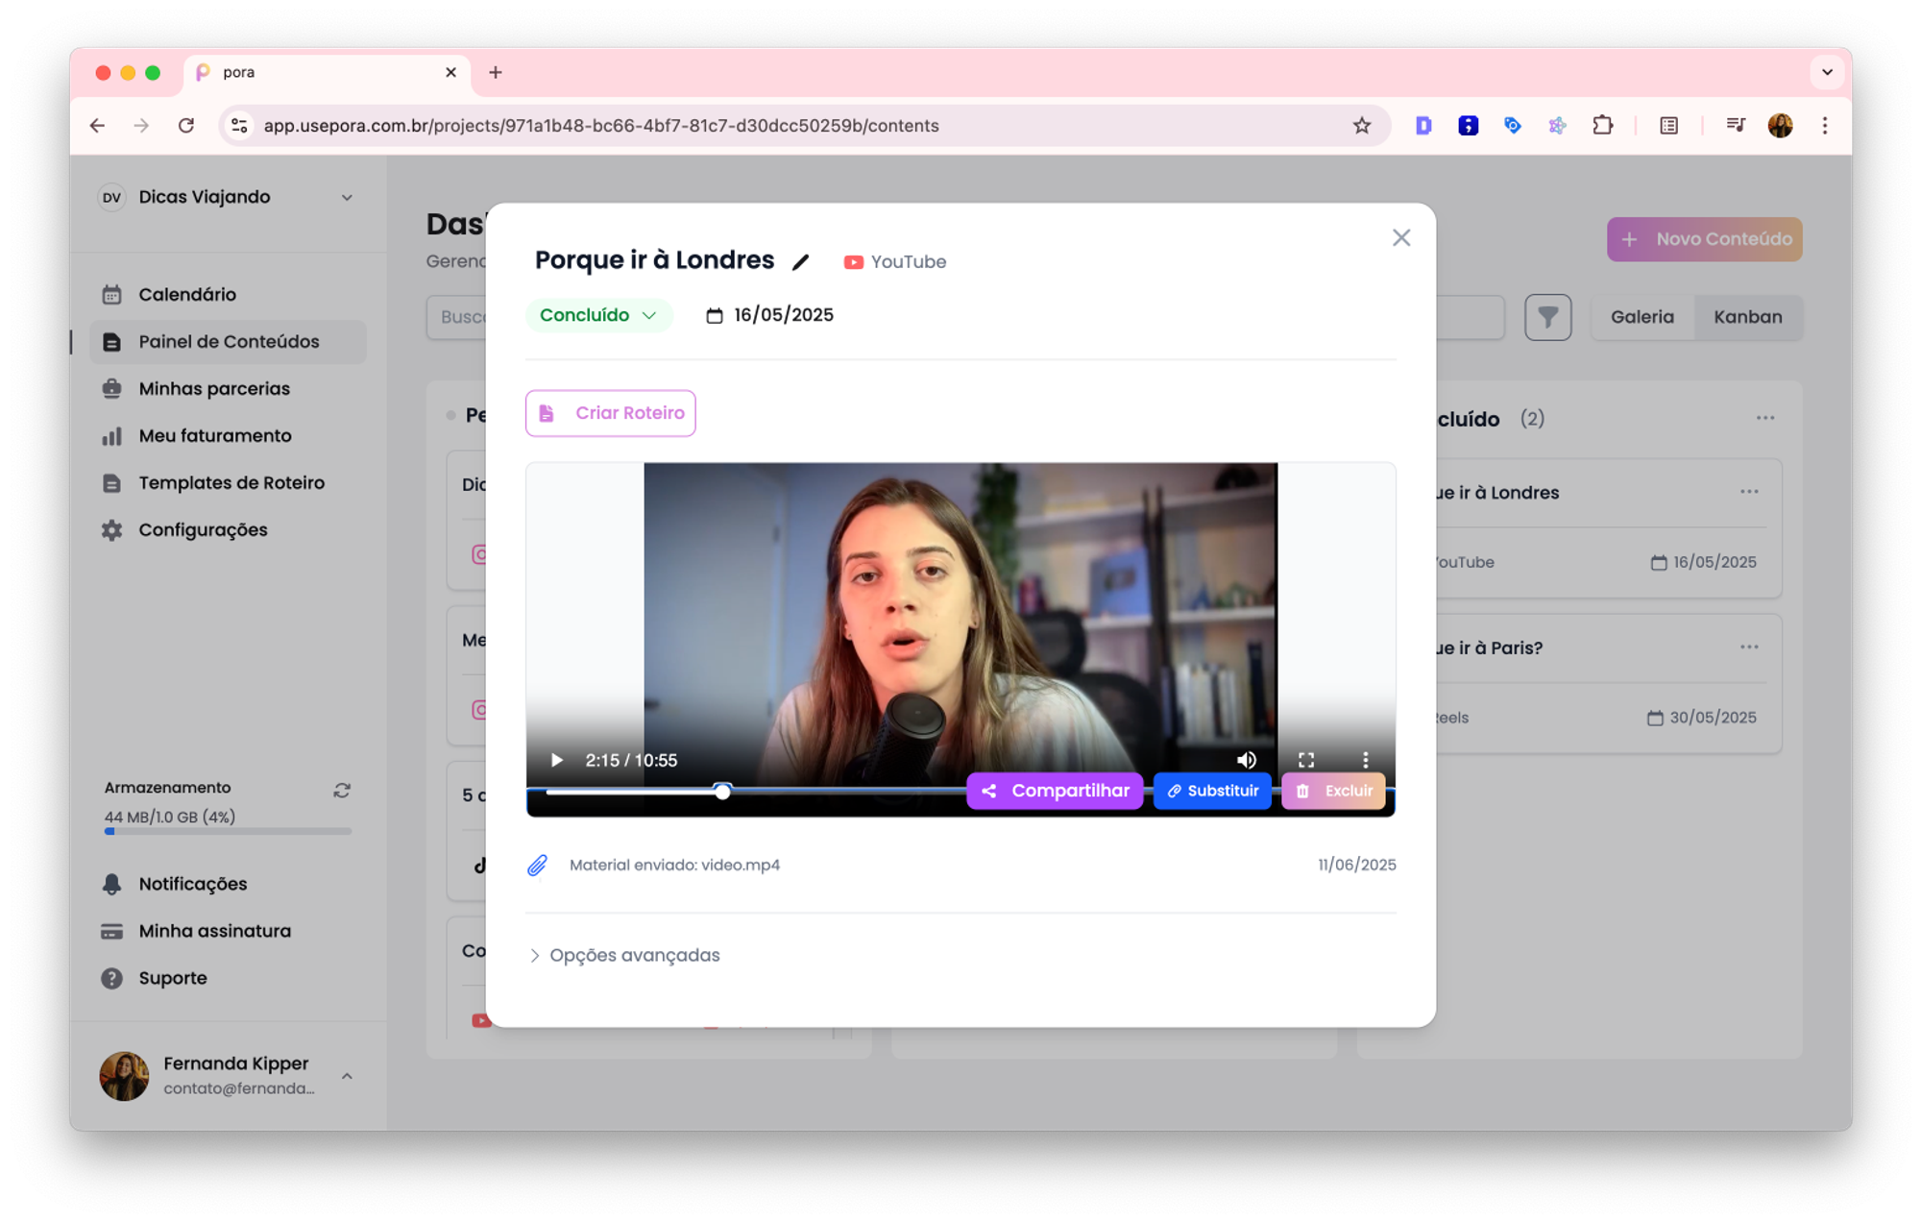Enter video fullscreen mode

(x=1306, y=760)
